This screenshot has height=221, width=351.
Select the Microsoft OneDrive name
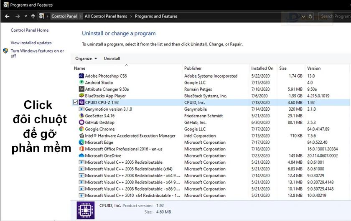point(103,155)
